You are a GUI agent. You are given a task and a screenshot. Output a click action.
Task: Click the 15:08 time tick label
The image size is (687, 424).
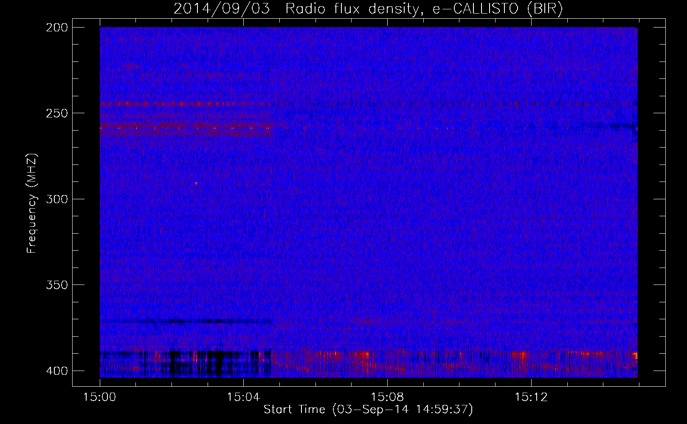coord(387,397)
